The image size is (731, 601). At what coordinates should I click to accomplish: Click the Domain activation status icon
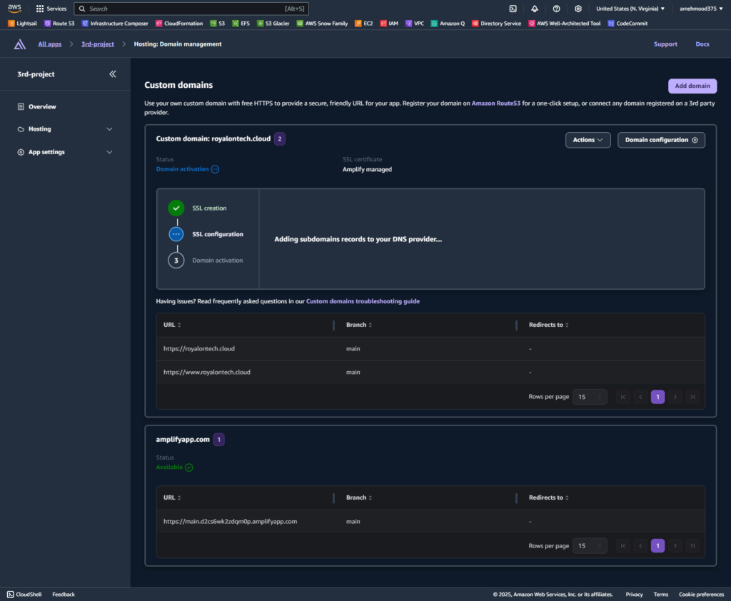pyautogui.click(x=215, y=169)
